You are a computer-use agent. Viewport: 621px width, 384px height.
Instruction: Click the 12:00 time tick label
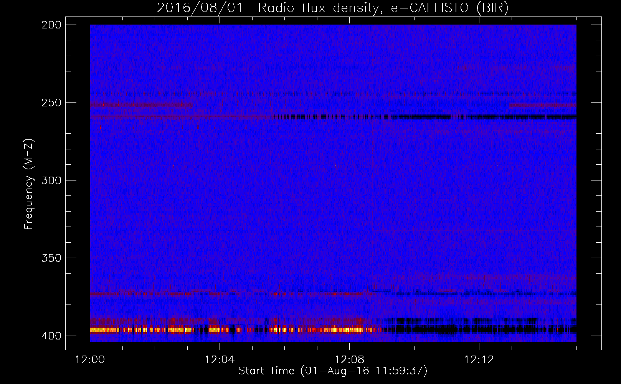90,360
